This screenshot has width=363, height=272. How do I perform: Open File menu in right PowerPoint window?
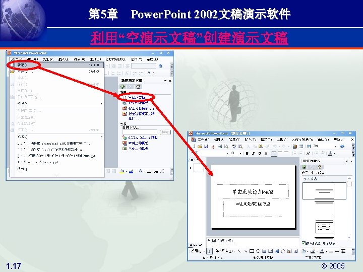203,140
